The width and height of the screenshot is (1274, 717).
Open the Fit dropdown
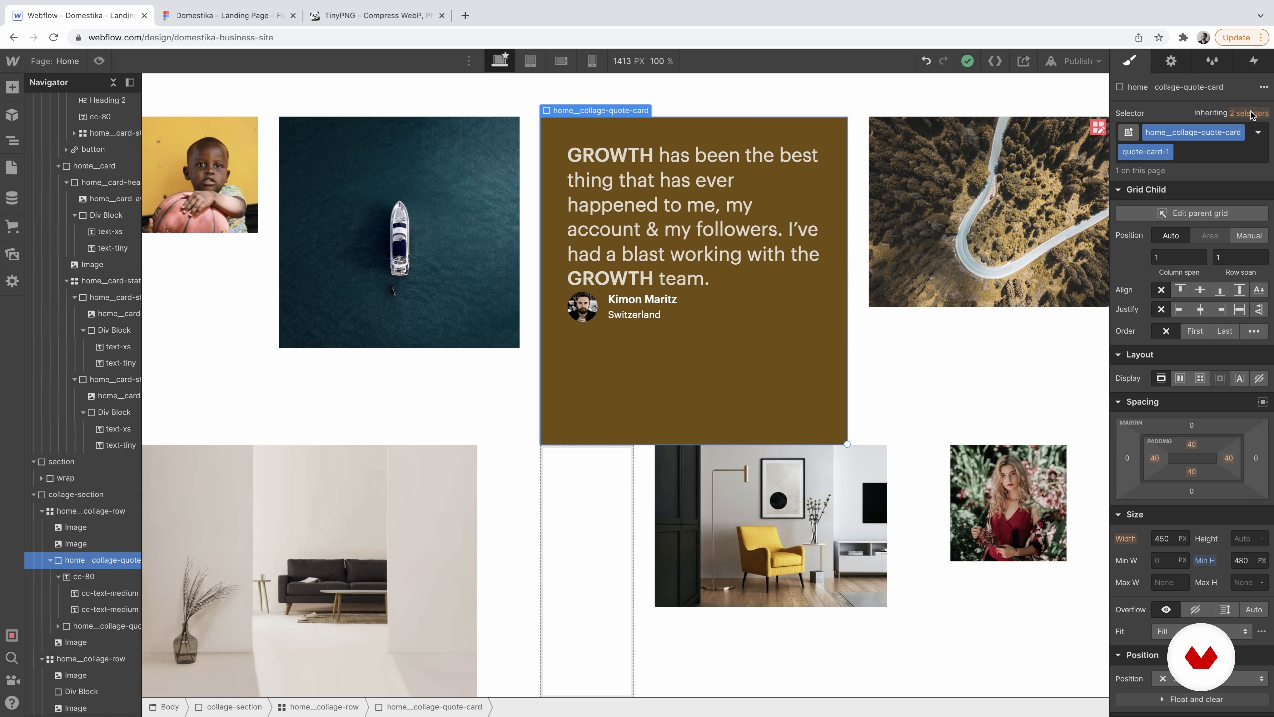[1202, 631]
